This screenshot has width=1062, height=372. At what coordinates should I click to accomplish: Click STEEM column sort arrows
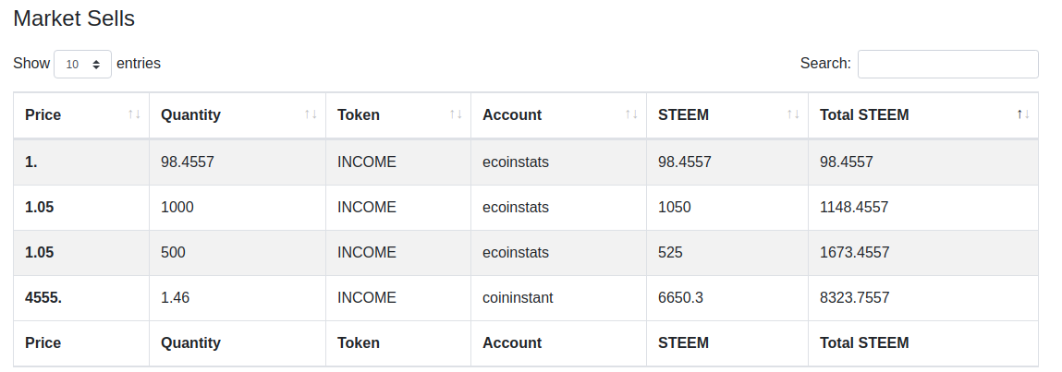[793, 114]
